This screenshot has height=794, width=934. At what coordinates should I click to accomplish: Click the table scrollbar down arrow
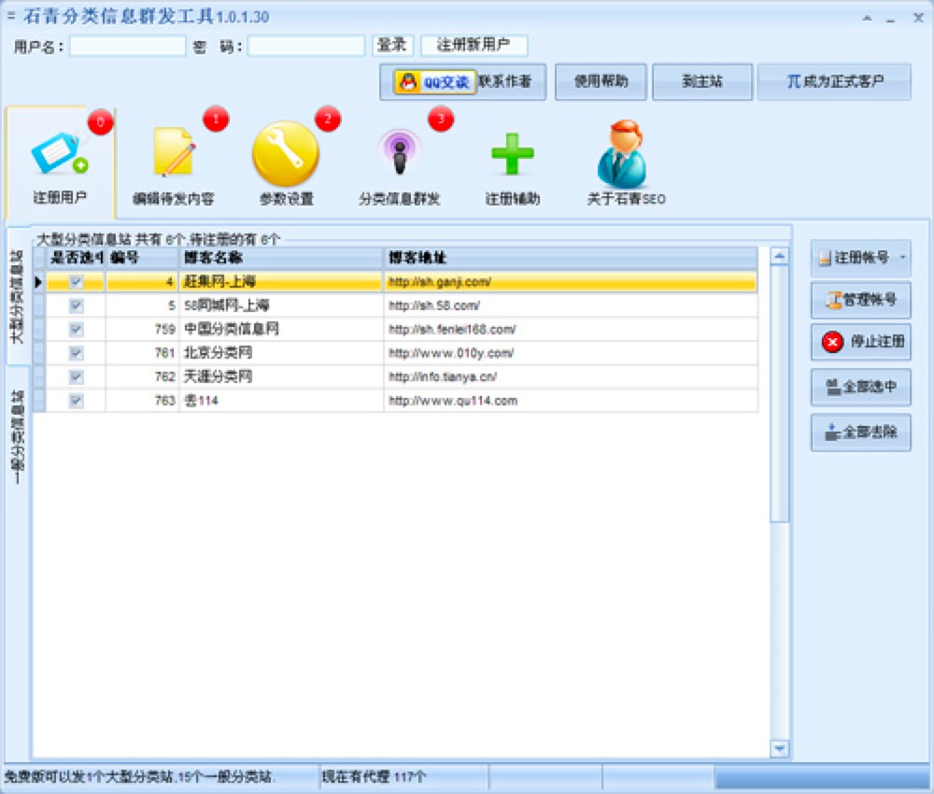[x=779, y=748]
